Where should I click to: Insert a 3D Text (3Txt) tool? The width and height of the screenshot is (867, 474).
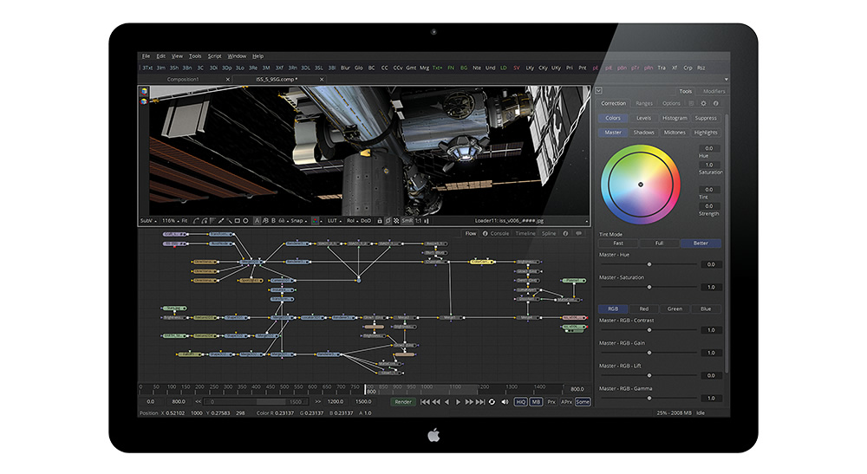click(147, 68)
